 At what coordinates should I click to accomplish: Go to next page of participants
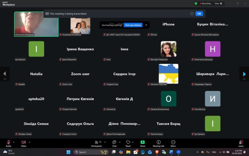coord(244,74)
